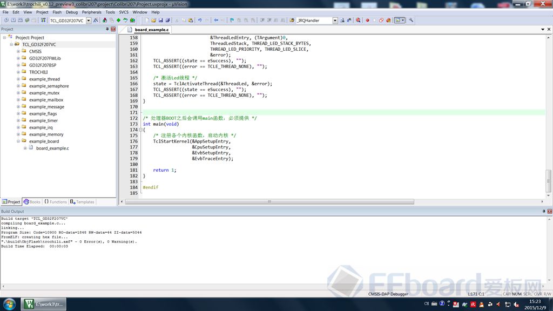Image resolution: width=553 pixels, height=311 pixels.
Task: Click the red Insert Breakpoint icon
Action: coord(367,20)
